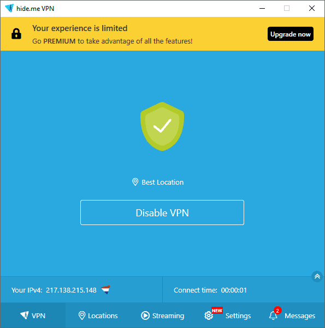
Task: Click the Locations pin icon in bottom bar
Action: [x=82, y=315]
